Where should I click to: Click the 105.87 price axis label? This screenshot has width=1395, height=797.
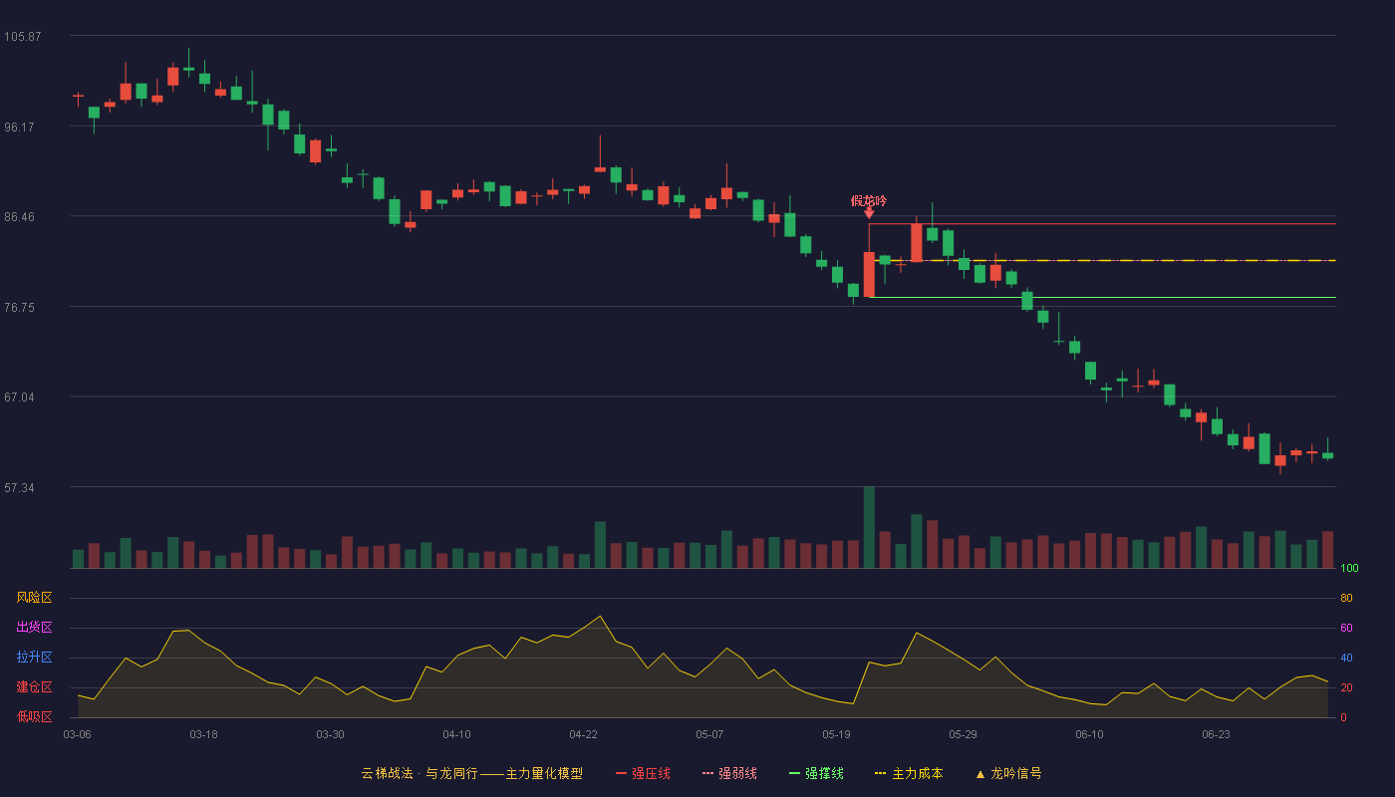(22, 37)
